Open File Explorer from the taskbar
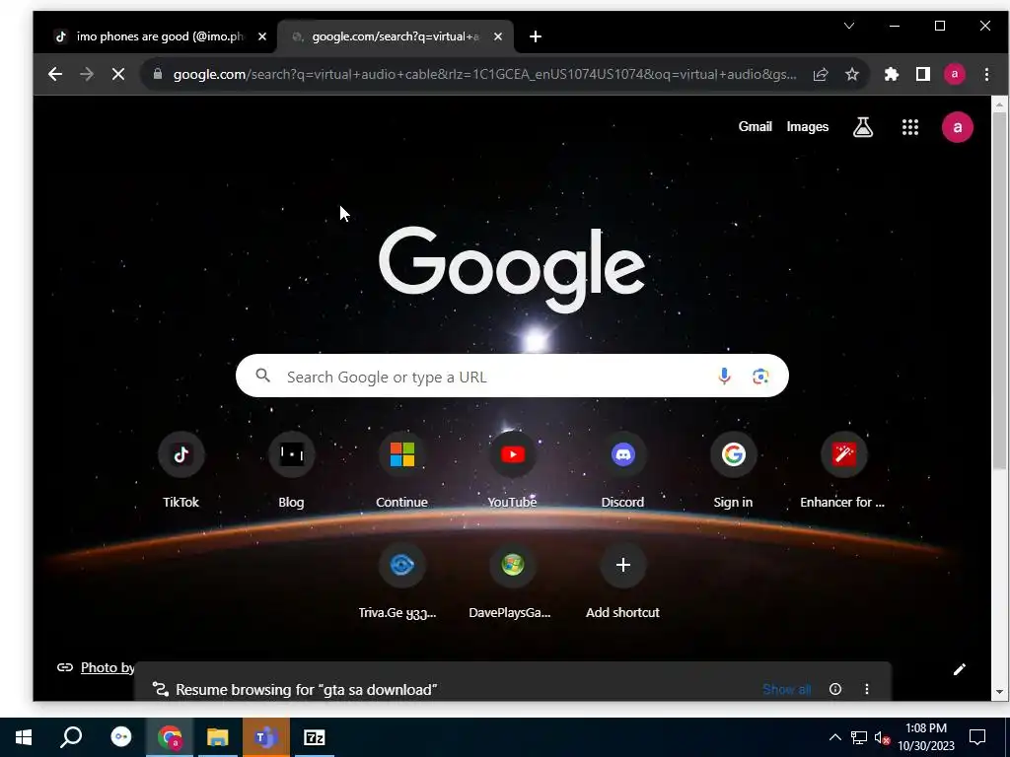Image resolution: width=1010 pixels, height=757 pixels. (x=218, y=737)
